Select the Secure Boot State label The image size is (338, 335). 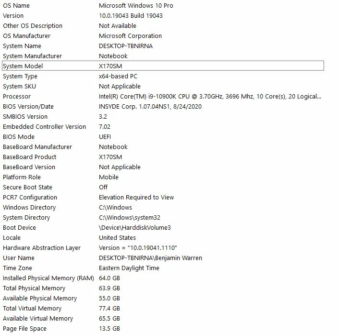[x=27, y=187]
